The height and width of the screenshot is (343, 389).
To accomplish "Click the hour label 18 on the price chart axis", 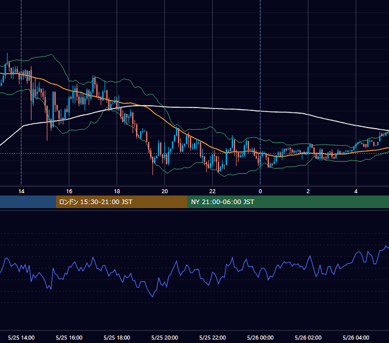I will click(x=117, y=192).
